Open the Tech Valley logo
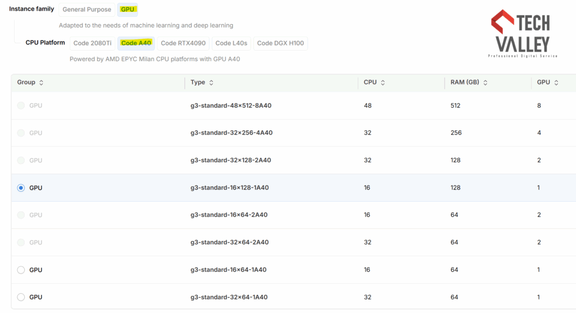This screenshot has height=313, width=576. [523, 34]
